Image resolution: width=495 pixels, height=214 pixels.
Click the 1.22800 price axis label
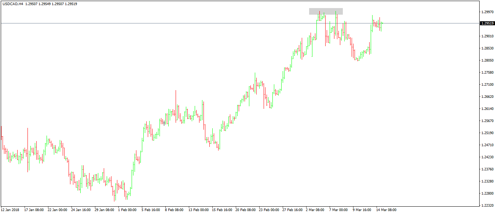coord(487,193)
